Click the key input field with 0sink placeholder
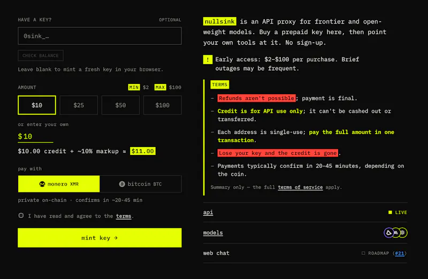 [100, 36]
